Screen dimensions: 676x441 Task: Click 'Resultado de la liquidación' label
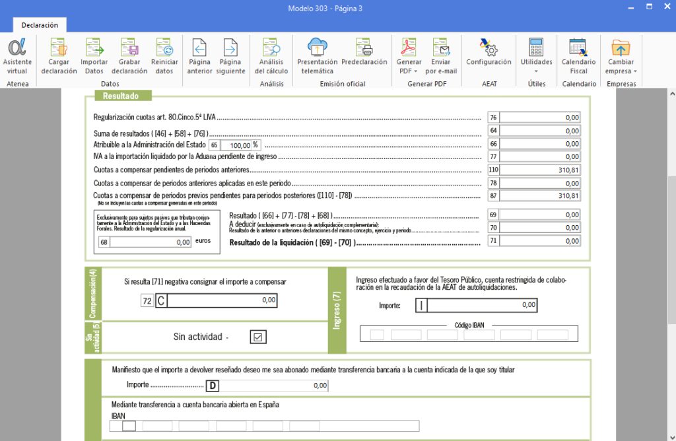(x=292, y=243)
